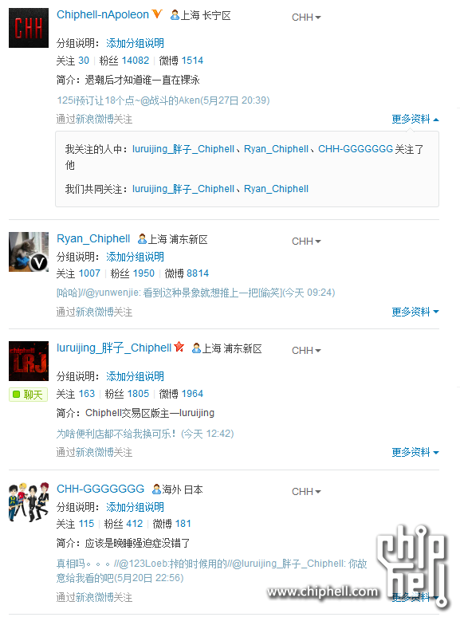Click the LRJ avatar image
The image size is (460, 621).
pos(29,361)
